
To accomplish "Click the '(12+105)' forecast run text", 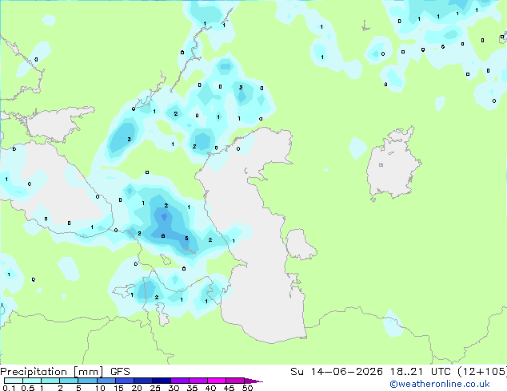I will (x=482, y=372).
